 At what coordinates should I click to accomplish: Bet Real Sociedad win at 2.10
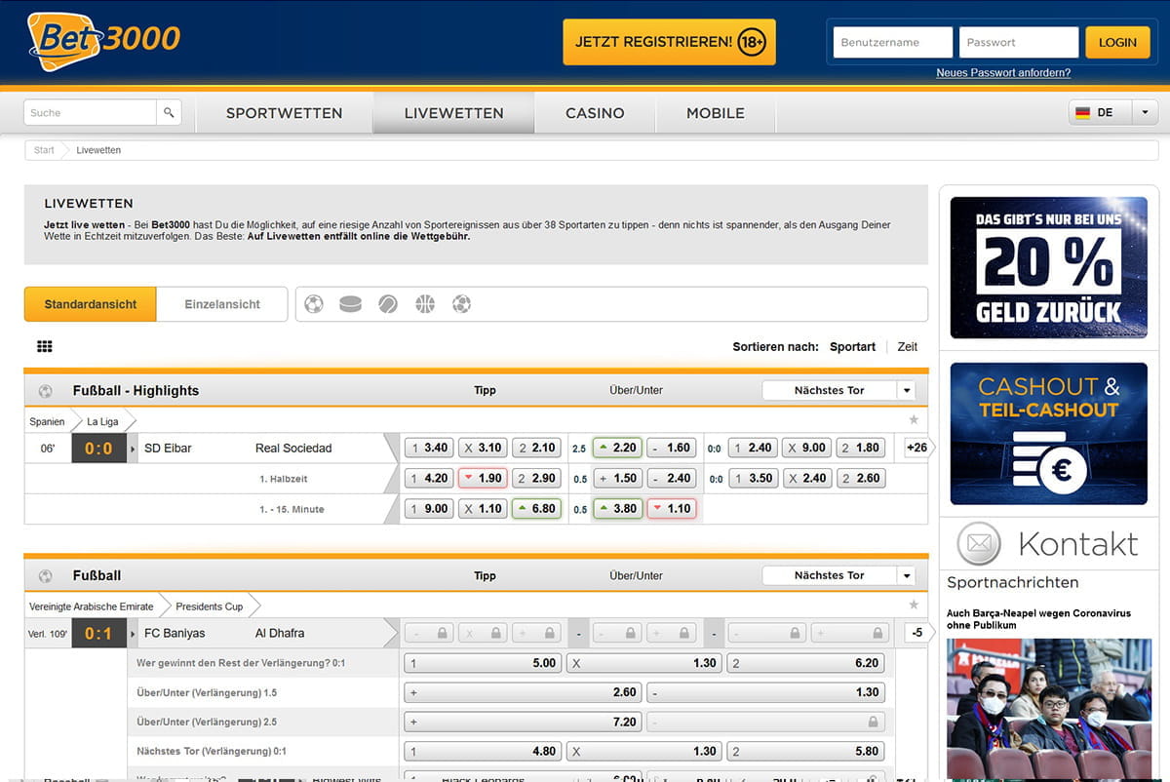pos(536,449)
